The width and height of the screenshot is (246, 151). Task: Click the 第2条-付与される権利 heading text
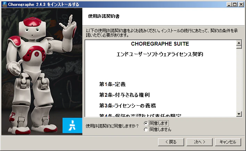124,95
